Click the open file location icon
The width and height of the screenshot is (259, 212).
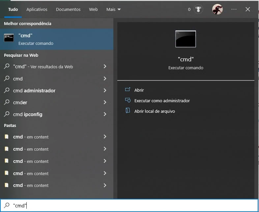128,111
